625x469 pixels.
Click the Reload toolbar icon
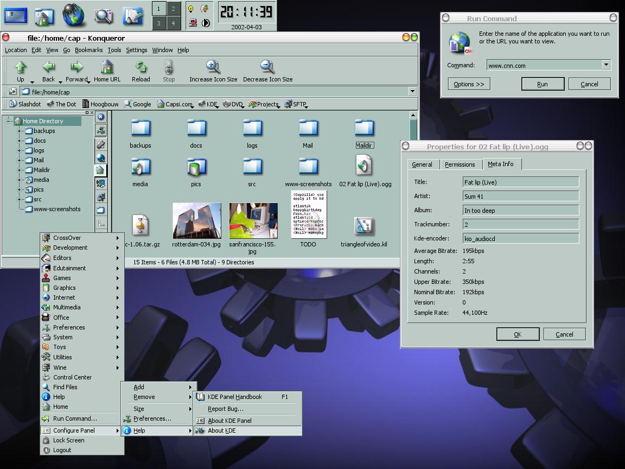click(x=141, y=67)
